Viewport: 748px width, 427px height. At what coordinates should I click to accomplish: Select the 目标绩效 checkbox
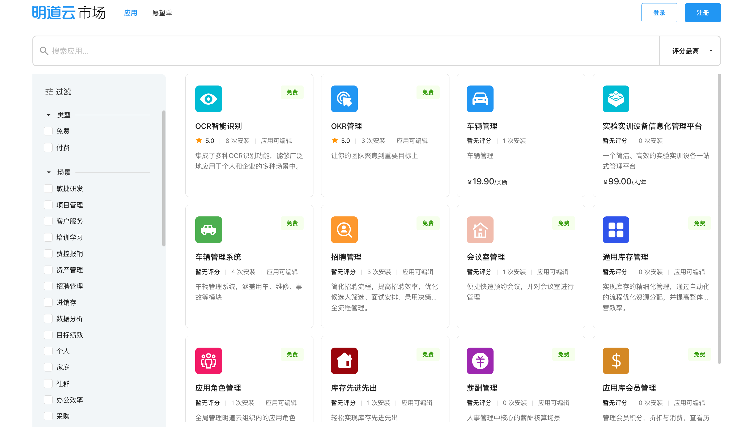48,335
